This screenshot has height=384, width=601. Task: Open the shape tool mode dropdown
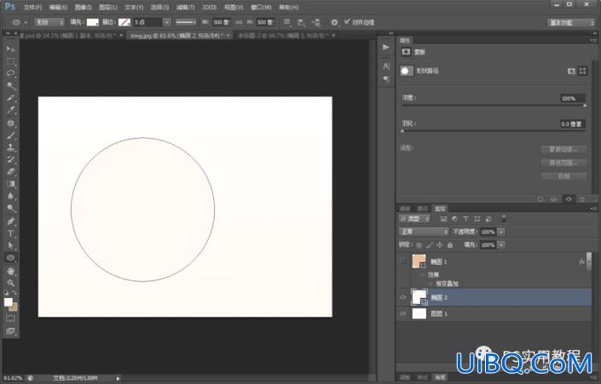[49, 23]
